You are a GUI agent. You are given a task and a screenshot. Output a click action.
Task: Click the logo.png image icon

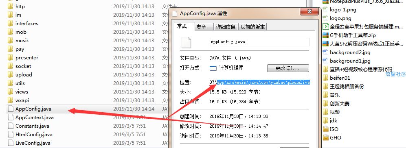(325, 18)
